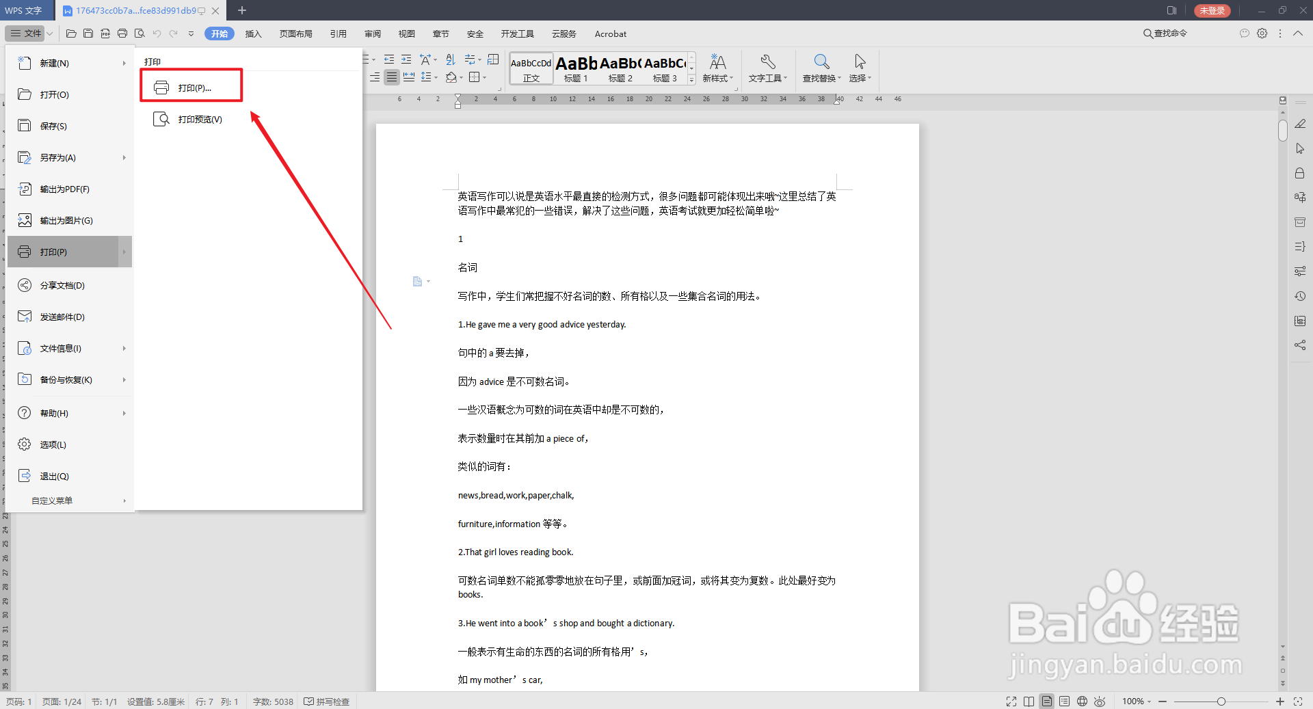This screenshot has width=1313, height=709.
Task: Click the Redo arrow icon
Action: 174,34
